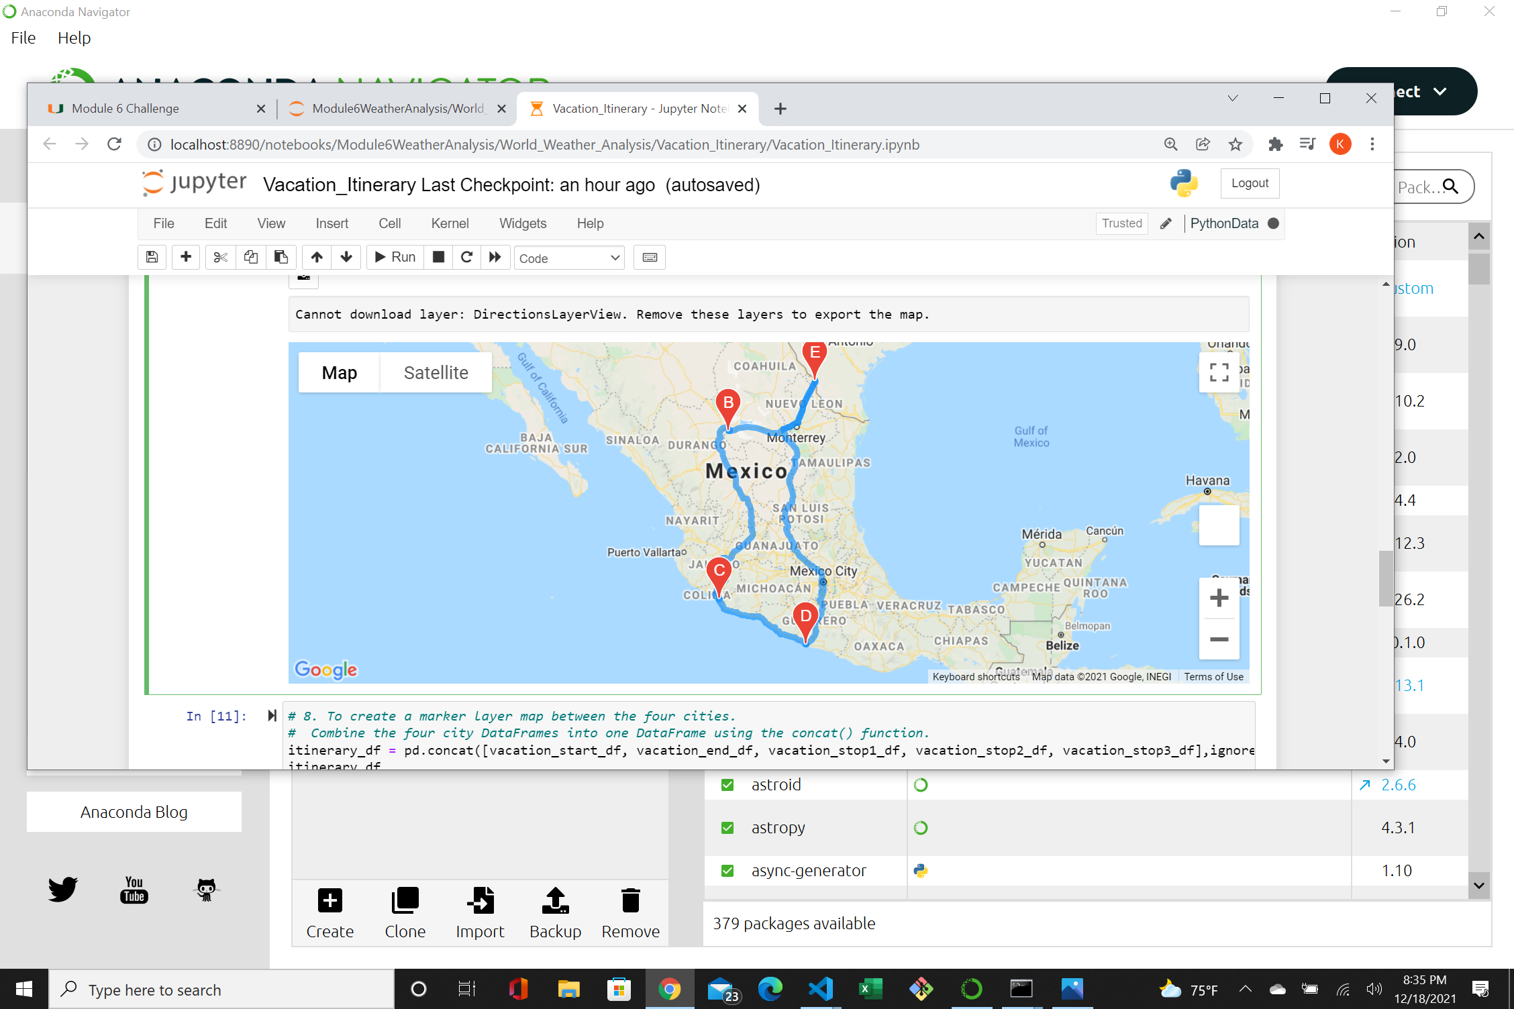Screen dimensions: 1514x1009
Task: Run the selected notebook cell
Action: tap(394, 257)
